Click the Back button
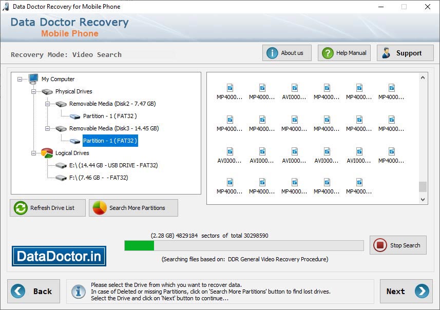Image resolution: width=440 pixels, height=310 pixels. (x=34, y=291)
